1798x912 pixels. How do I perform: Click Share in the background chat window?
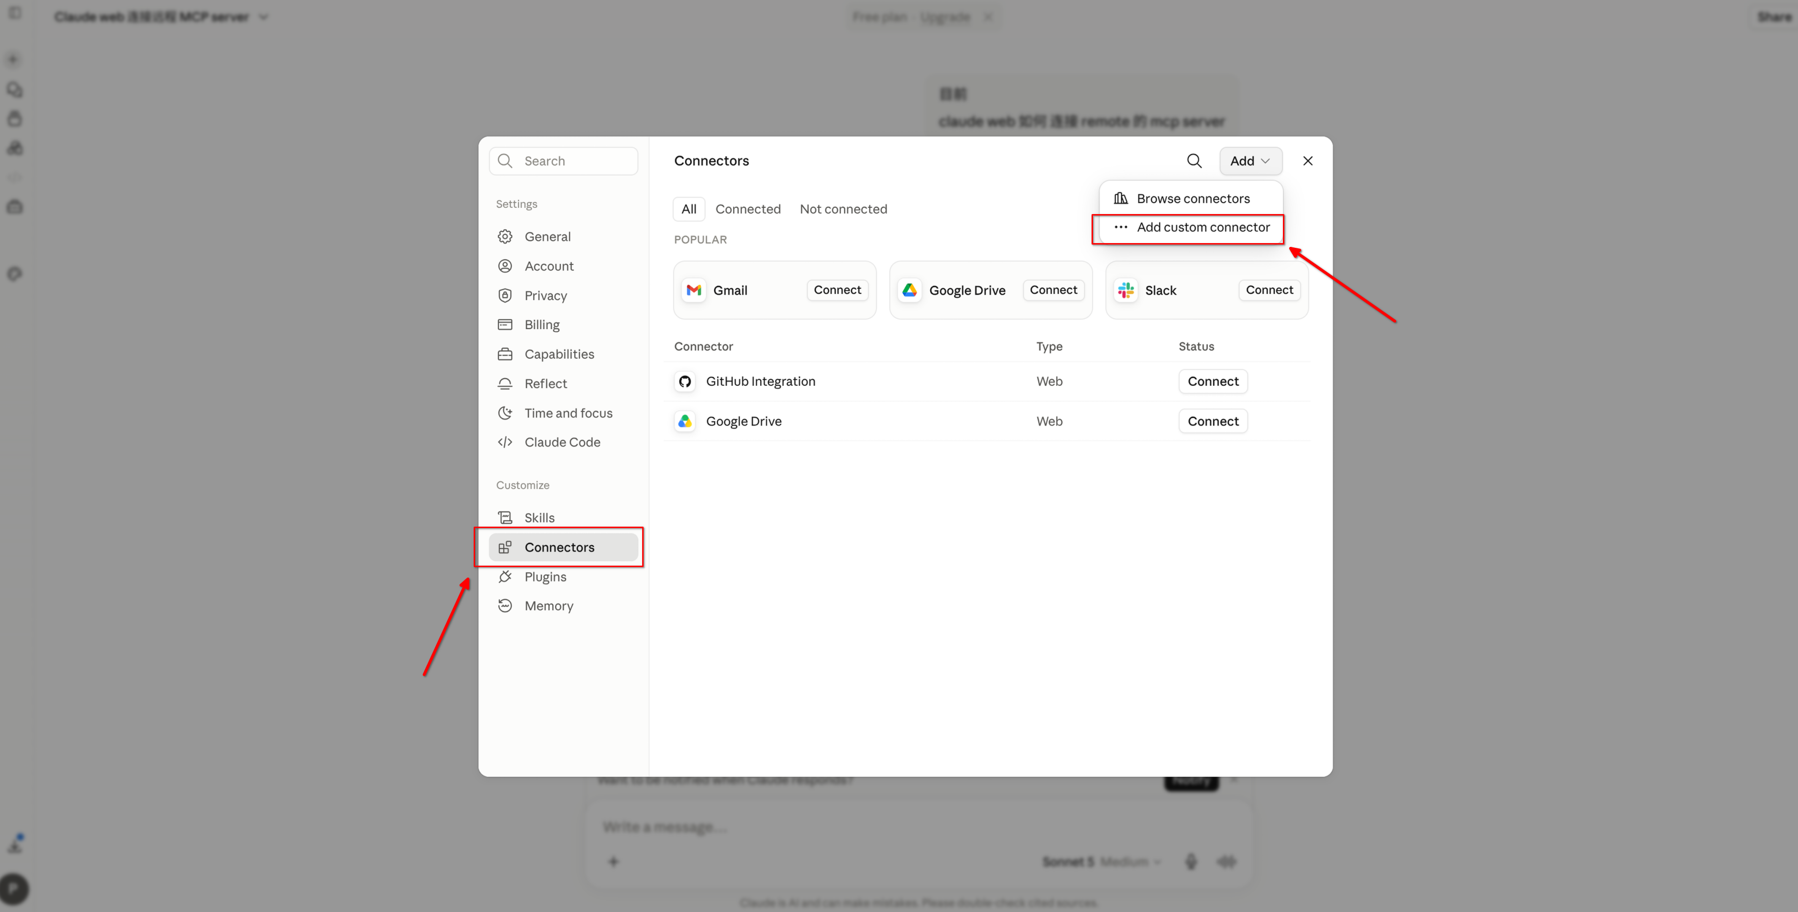(1774, 17)
